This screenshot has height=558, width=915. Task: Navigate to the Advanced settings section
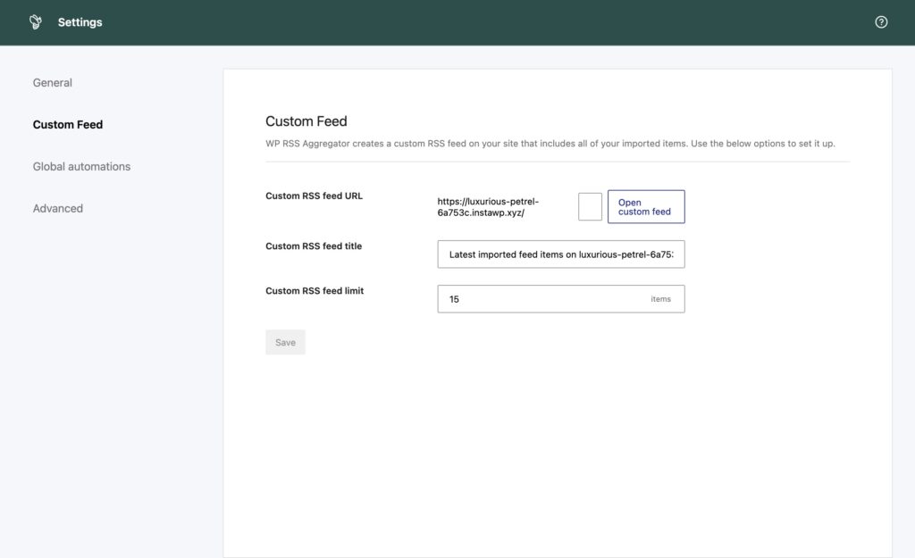pyautogui.click(x=58, y=207)
